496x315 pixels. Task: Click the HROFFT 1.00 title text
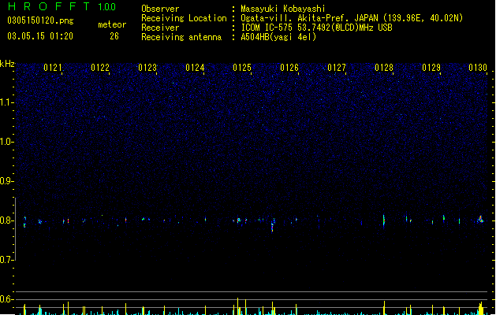coord(62,6)
